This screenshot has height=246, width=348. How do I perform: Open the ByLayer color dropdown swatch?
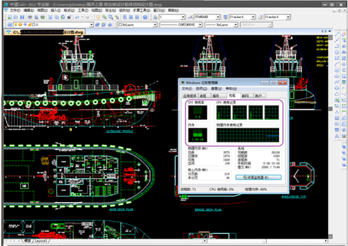(x=137, y=24)
